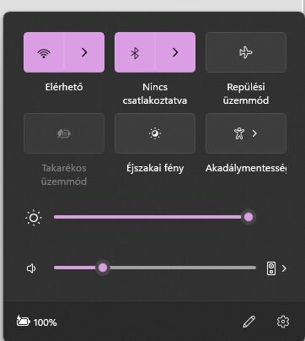The height and width of the screenshot is (341, 305).
Task: Open Bluetooth devices list via chevron
Action: (175, 52)
